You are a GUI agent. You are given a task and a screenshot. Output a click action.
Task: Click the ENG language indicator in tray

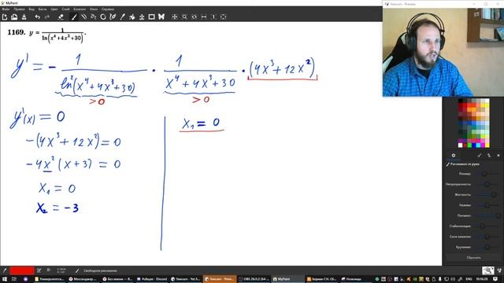(469, 279)
